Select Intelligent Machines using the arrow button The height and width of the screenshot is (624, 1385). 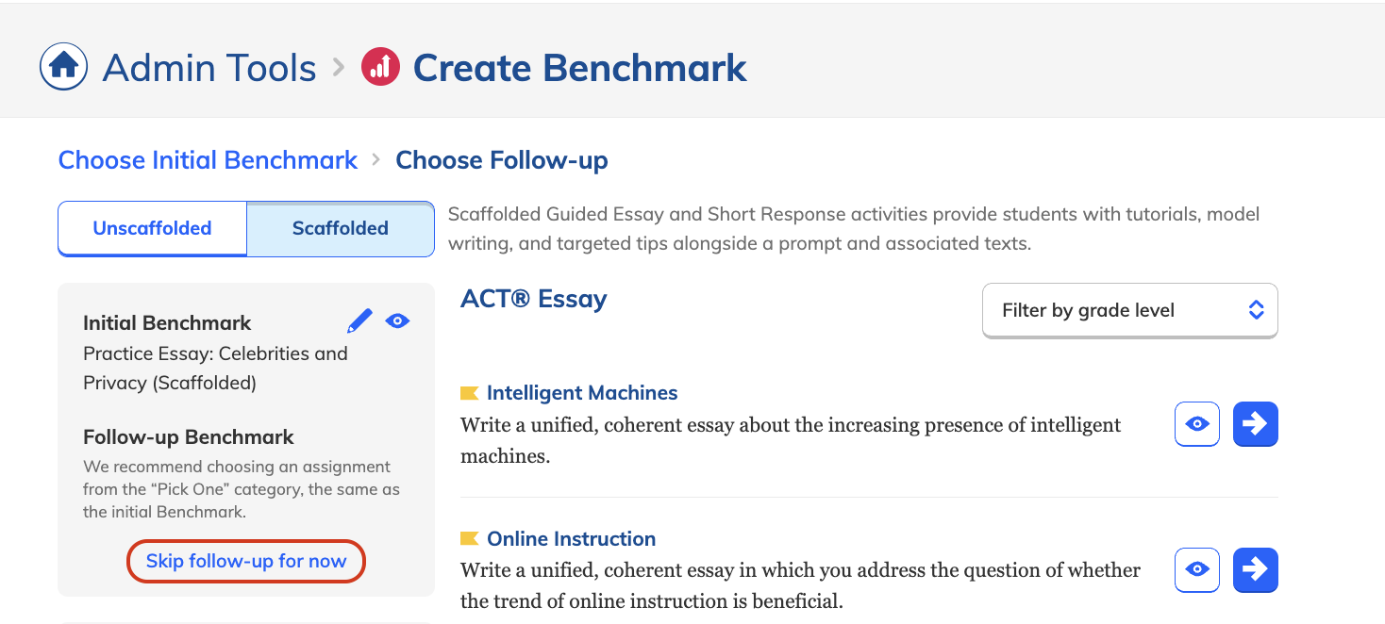(x=1256, y=424)
